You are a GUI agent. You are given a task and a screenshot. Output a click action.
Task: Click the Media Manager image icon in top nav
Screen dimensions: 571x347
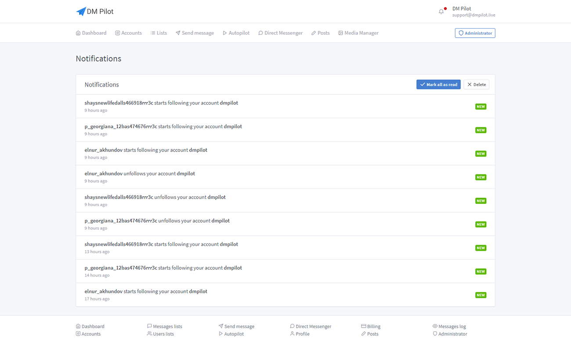click(340, 33)
